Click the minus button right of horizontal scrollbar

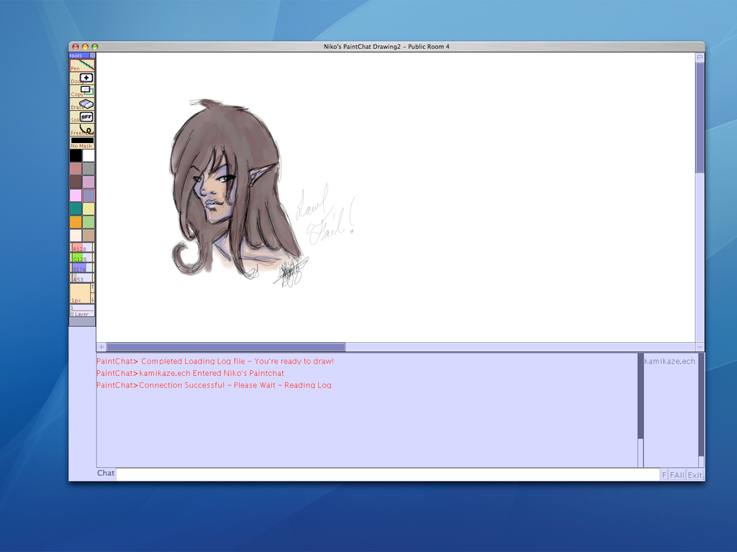pyautogui.click(x=700, y=347)
